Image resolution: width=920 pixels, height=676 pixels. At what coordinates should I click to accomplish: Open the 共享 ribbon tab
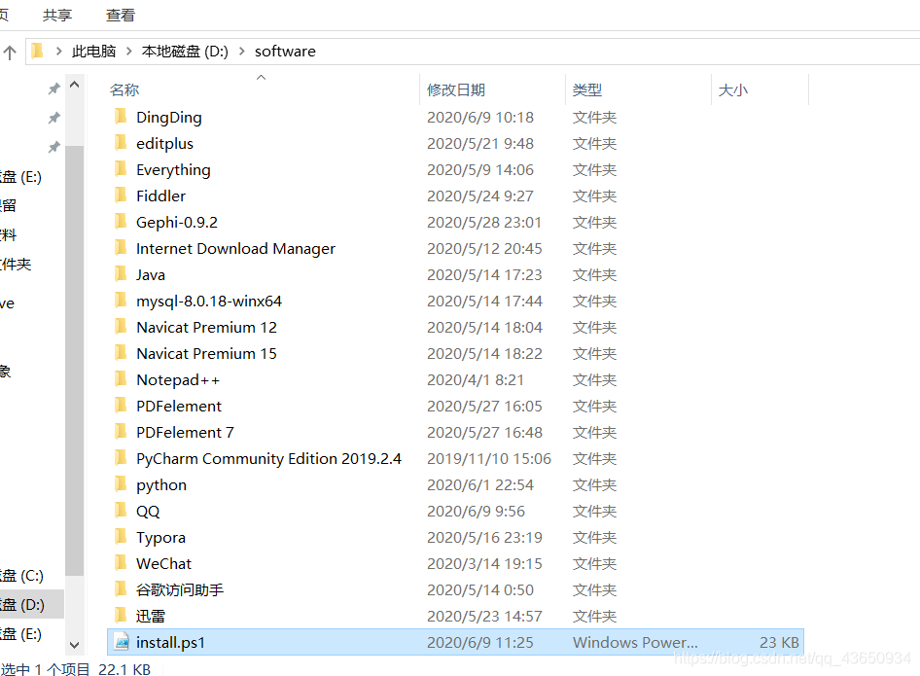pyautogui.click(x=57, y=16)
